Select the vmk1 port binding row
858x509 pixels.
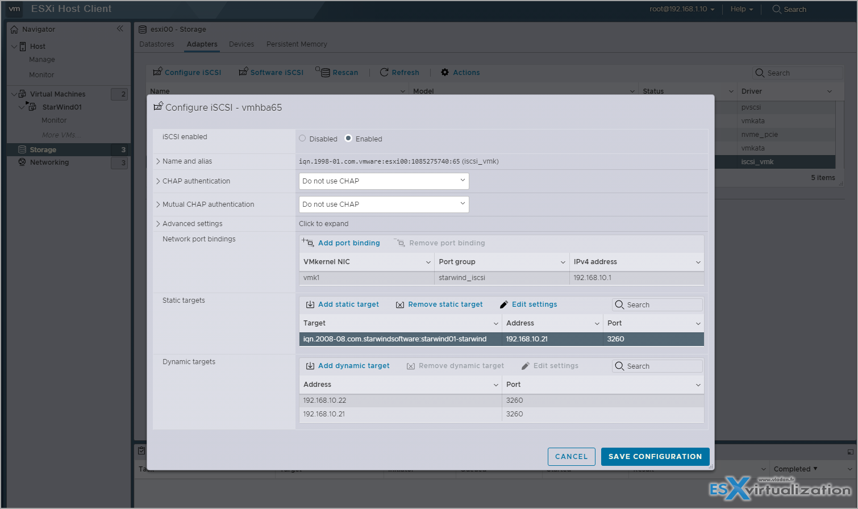click(x=501, y=278)
